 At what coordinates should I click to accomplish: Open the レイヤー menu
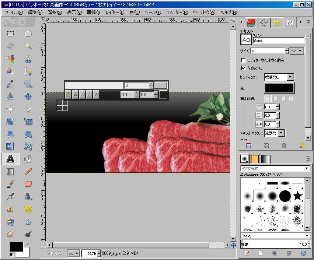click(115, 12)
